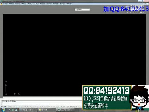Click the AutoCAD document icon in menu bar
Screen dimensions: 149x112
[x=1, y=4]
